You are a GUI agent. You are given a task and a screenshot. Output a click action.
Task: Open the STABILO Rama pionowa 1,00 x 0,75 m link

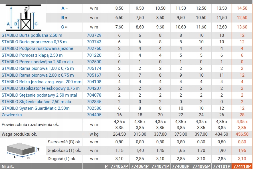pos(38,68)
